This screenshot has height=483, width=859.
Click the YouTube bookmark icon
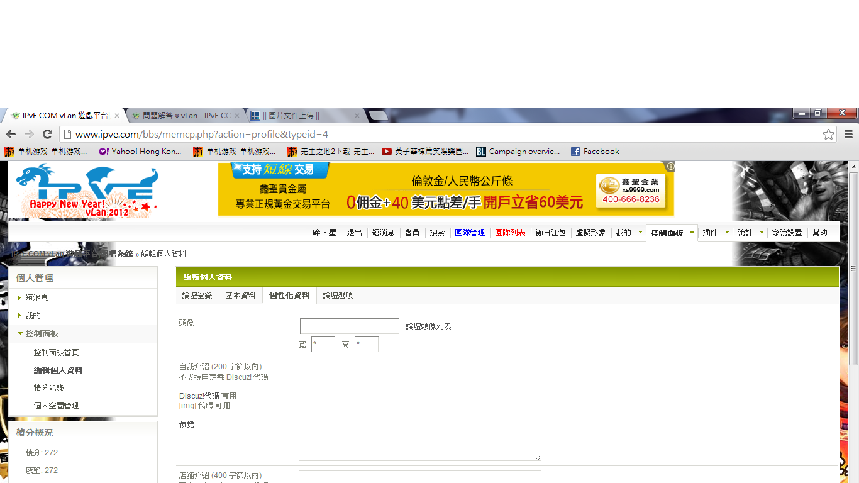coord(387,152)
